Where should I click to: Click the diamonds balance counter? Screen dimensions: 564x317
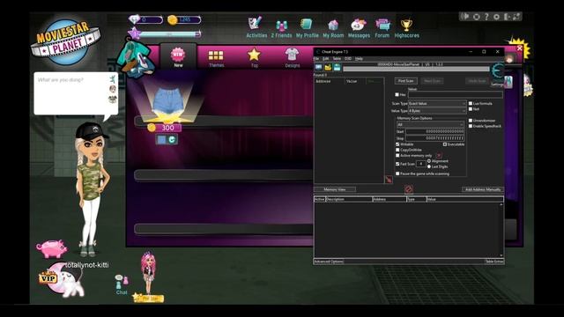click(x=145, y=19)
